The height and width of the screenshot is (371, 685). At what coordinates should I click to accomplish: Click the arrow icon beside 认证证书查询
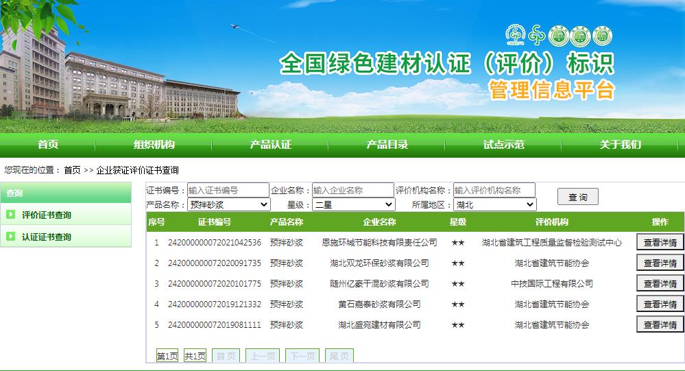click(x=11, y=237)
